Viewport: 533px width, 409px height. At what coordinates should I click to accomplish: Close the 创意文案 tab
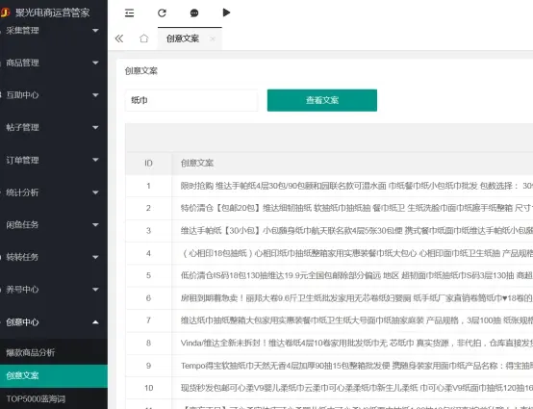click(x=213, y=38)
